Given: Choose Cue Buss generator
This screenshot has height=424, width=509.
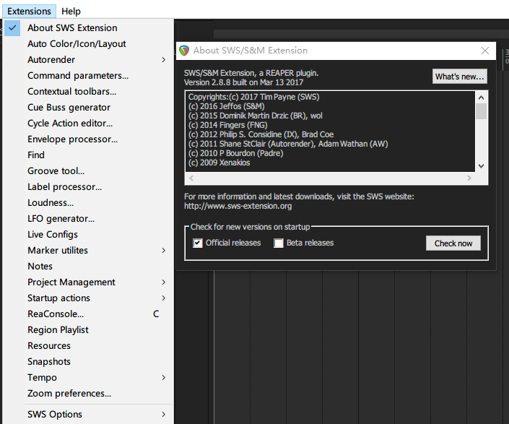Looking at the screenshot, I should [88, 108].
